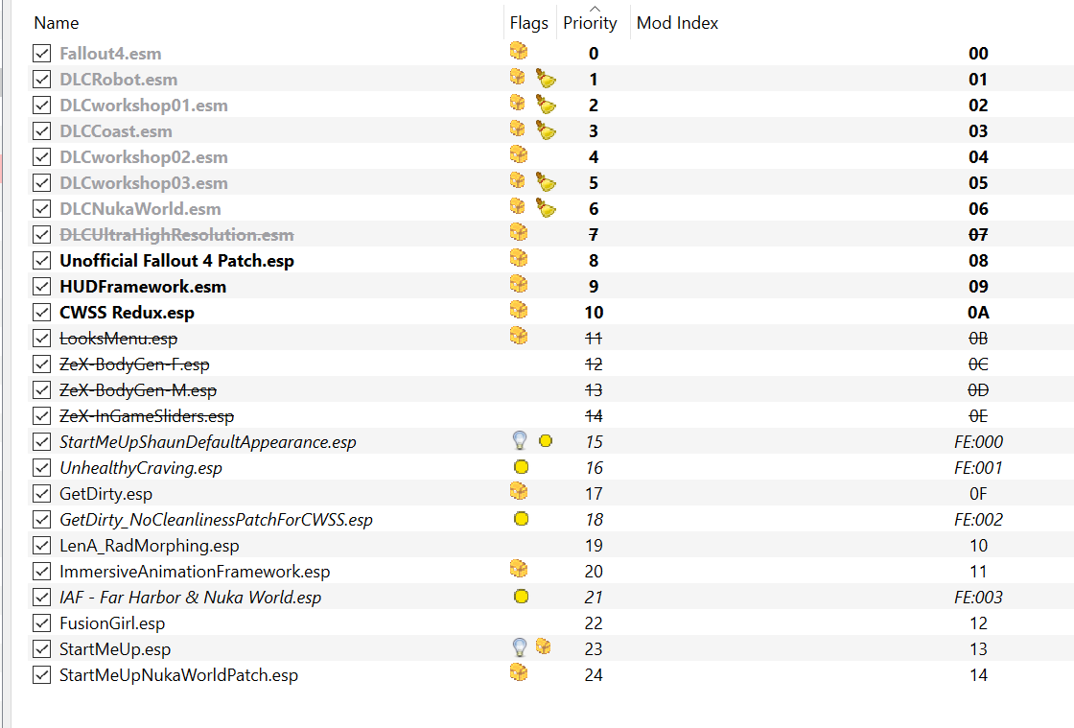Click archive icon for Unofficial Fallout 4 Patch.esp

coord(519,258)
